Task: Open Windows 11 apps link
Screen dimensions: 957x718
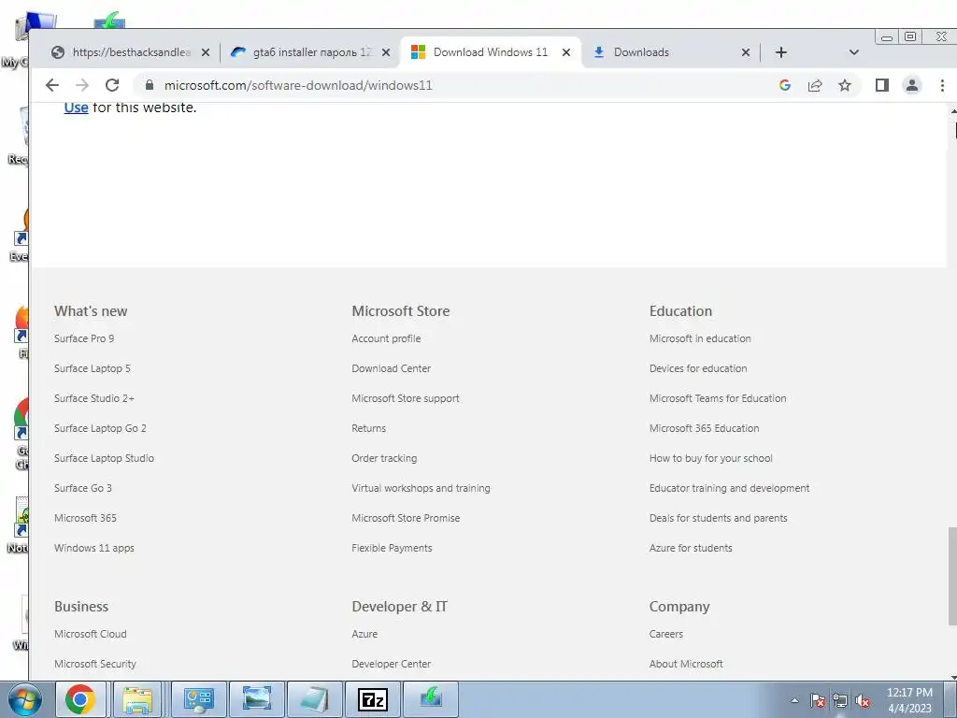Action: (94, 548)
